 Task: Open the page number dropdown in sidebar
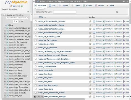[15, 21]
